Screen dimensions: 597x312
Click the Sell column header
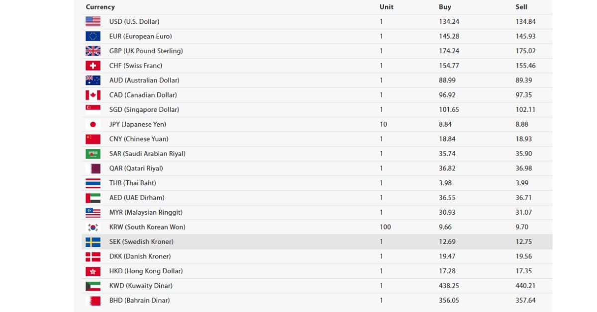[x=521, y=7]
